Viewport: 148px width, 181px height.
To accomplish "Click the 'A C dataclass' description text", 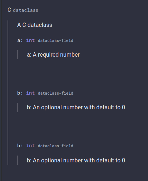I will [x=35, y=25].
